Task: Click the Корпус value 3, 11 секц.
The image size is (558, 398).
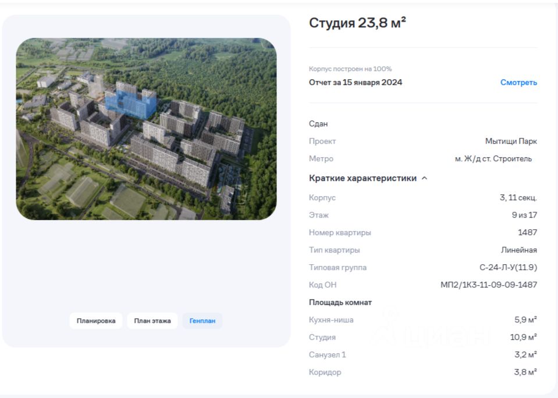Action: pyautogui.click(x=518, y=198)
